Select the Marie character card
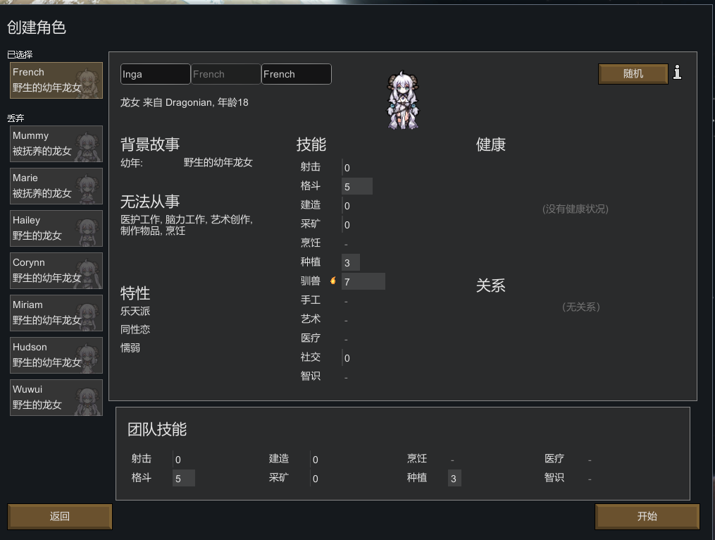This screenshot has width=715, height=540. coord(56,186)
